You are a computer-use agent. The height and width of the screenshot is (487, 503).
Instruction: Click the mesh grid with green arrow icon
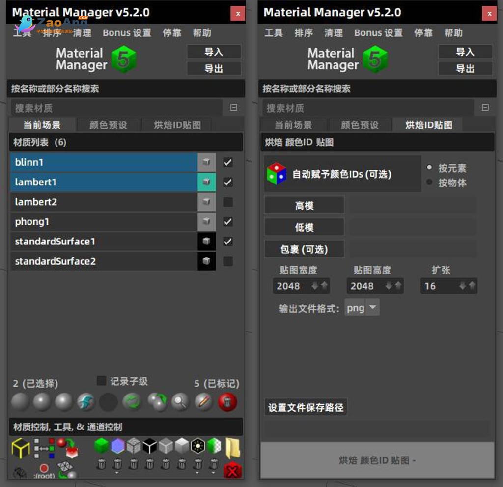[66, 470]
